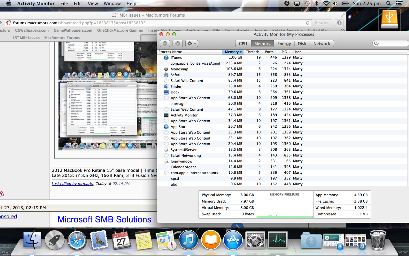The image size is (409, 256).
Task: Sort by the Memory column header
Action: pyautogui.click(x=232, y=52)
